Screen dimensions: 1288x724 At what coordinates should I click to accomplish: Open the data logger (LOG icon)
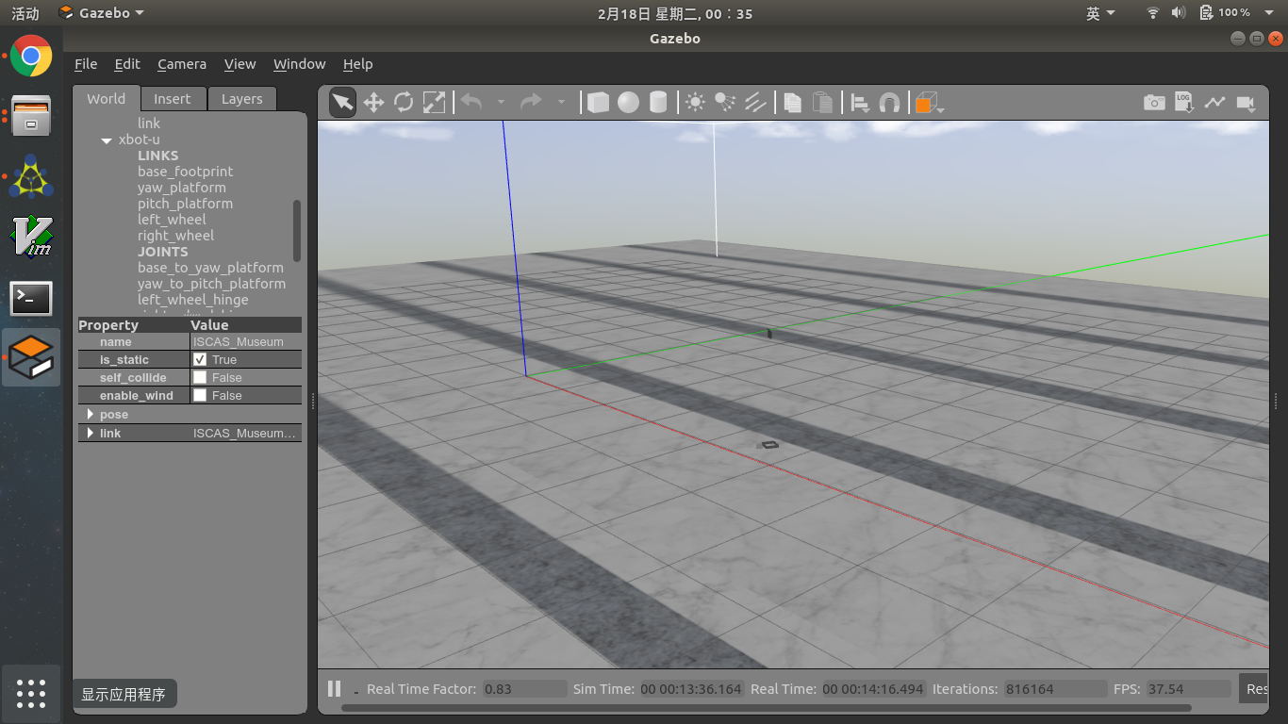coord(1184,102)
